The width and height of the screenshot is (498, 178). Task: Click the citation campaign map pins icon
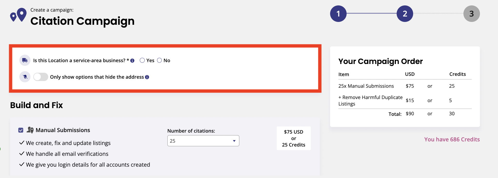(18, 15)
